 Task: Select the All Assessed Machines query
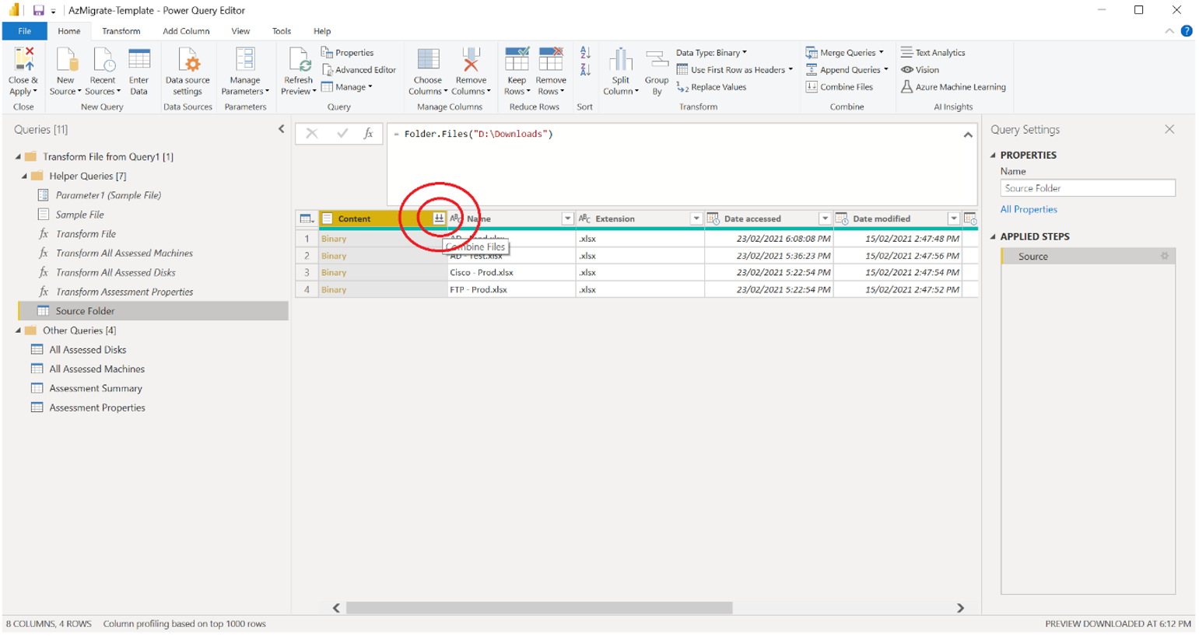[97, 369]
